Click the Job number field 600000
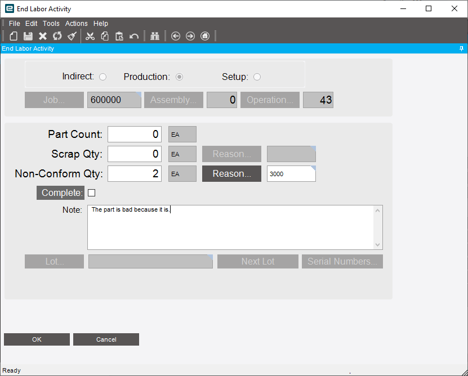This screenshot has width=468, height=376. [x=114, y=100]
